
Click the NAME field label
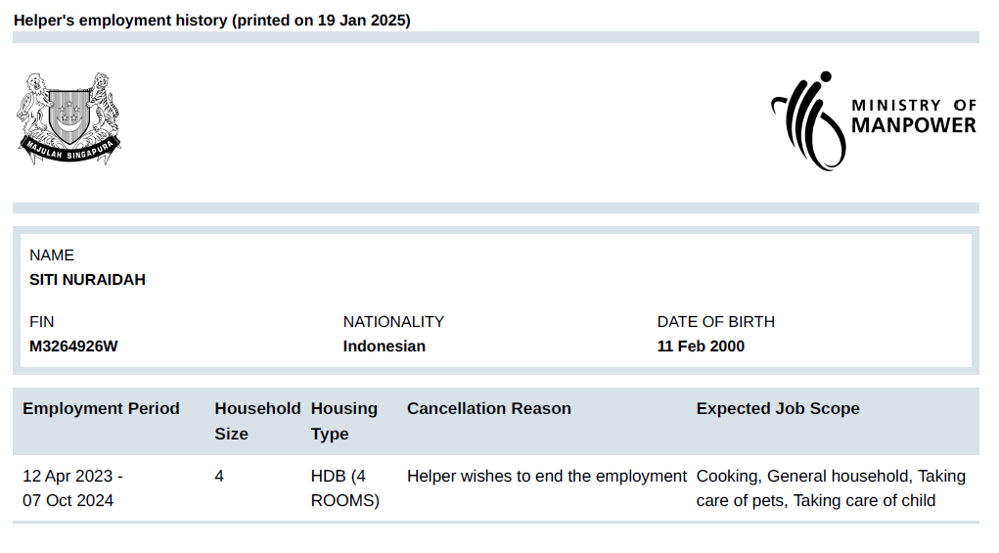tap(52, 255)
